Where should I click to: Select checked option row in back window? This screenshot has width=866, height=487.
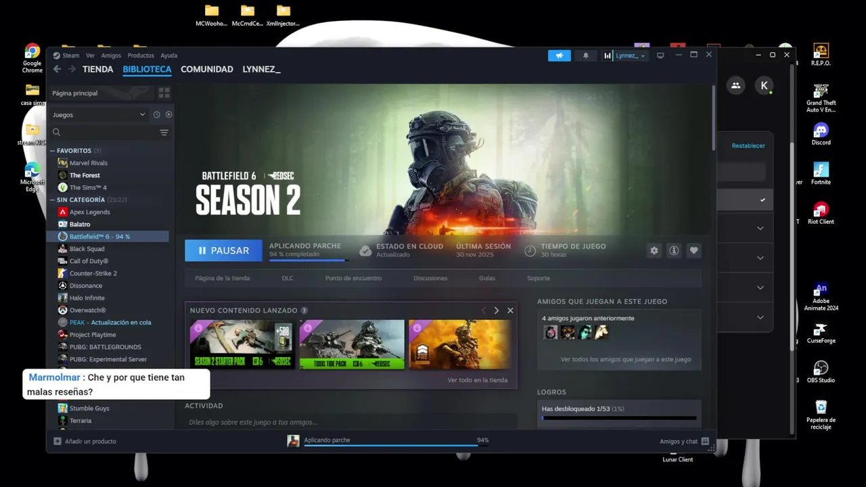pyautogui.click(x=744, y=200)
